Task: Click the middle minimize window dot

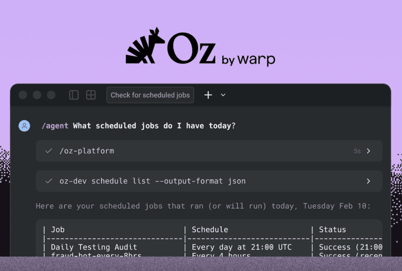Action: point(37,95)
